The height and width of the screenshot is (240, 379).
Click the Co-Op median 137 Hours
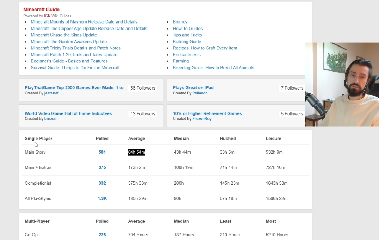point(184,235)
